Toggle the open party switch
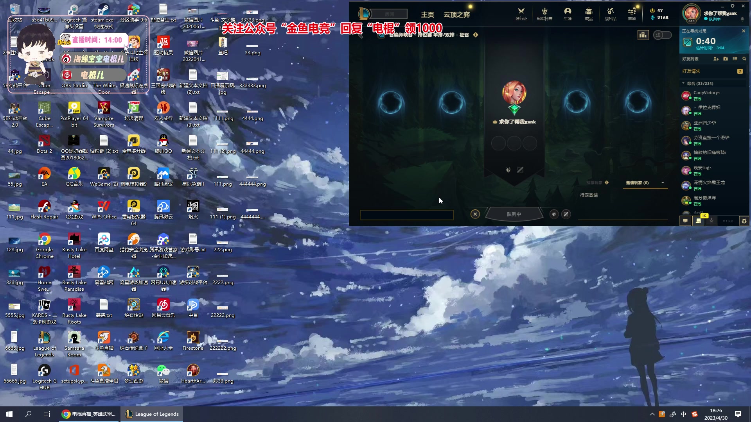 click(x=662, y=35)
